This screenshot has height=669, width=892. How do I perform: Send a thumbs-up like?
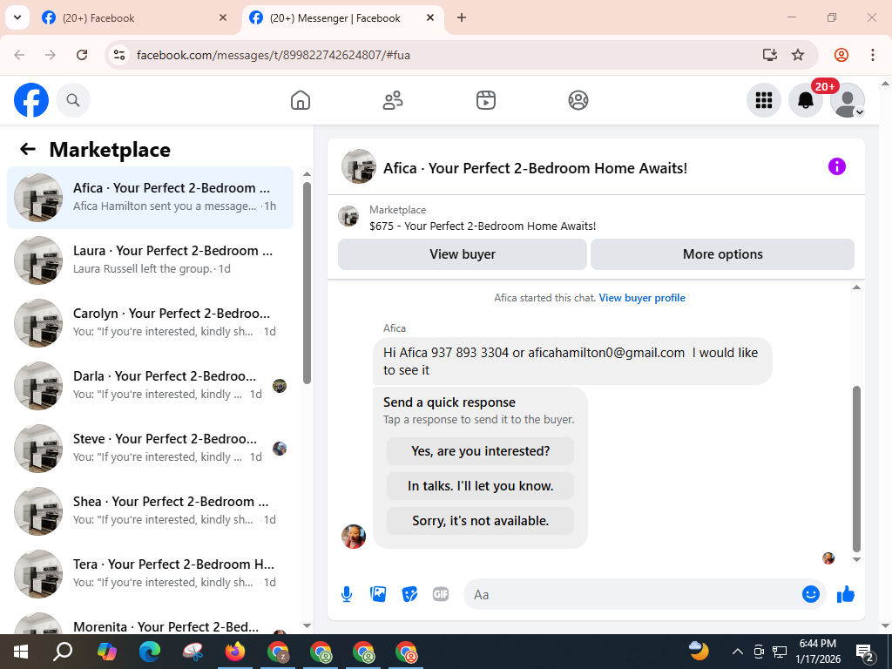(846, 594)
